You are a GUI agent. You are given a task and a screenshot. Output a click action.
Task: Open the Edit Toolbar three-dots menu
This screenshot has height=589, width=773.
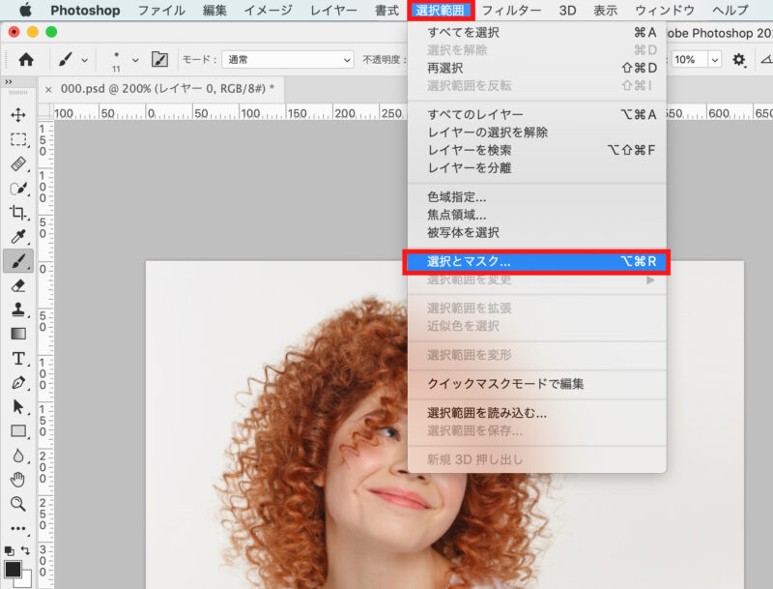(18, 528)
